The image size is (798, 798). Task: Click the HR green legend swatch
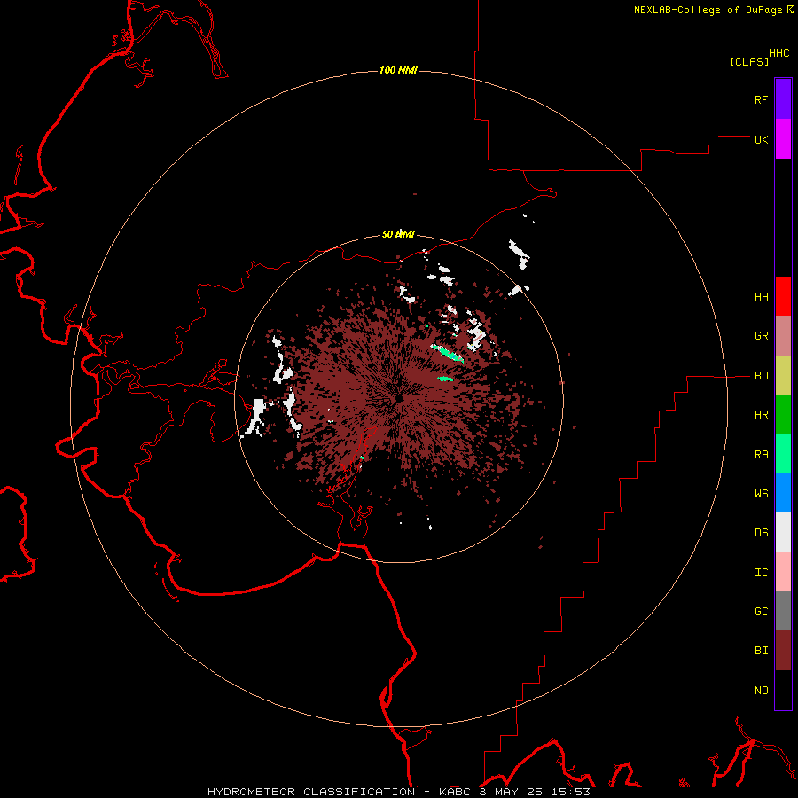tap(783, 415)
